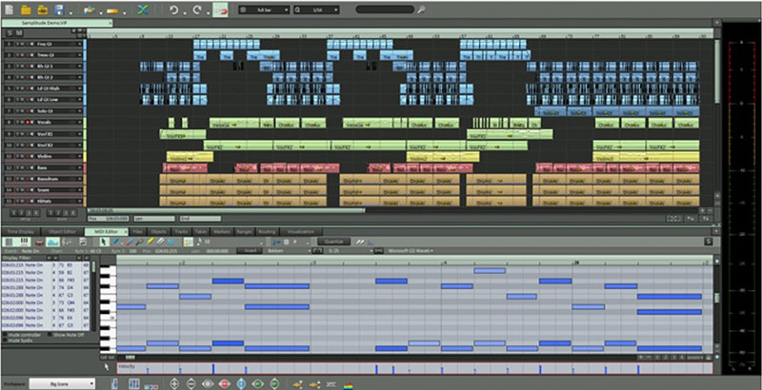Click the matrix grid view icon in MIDI Editor

9,242
